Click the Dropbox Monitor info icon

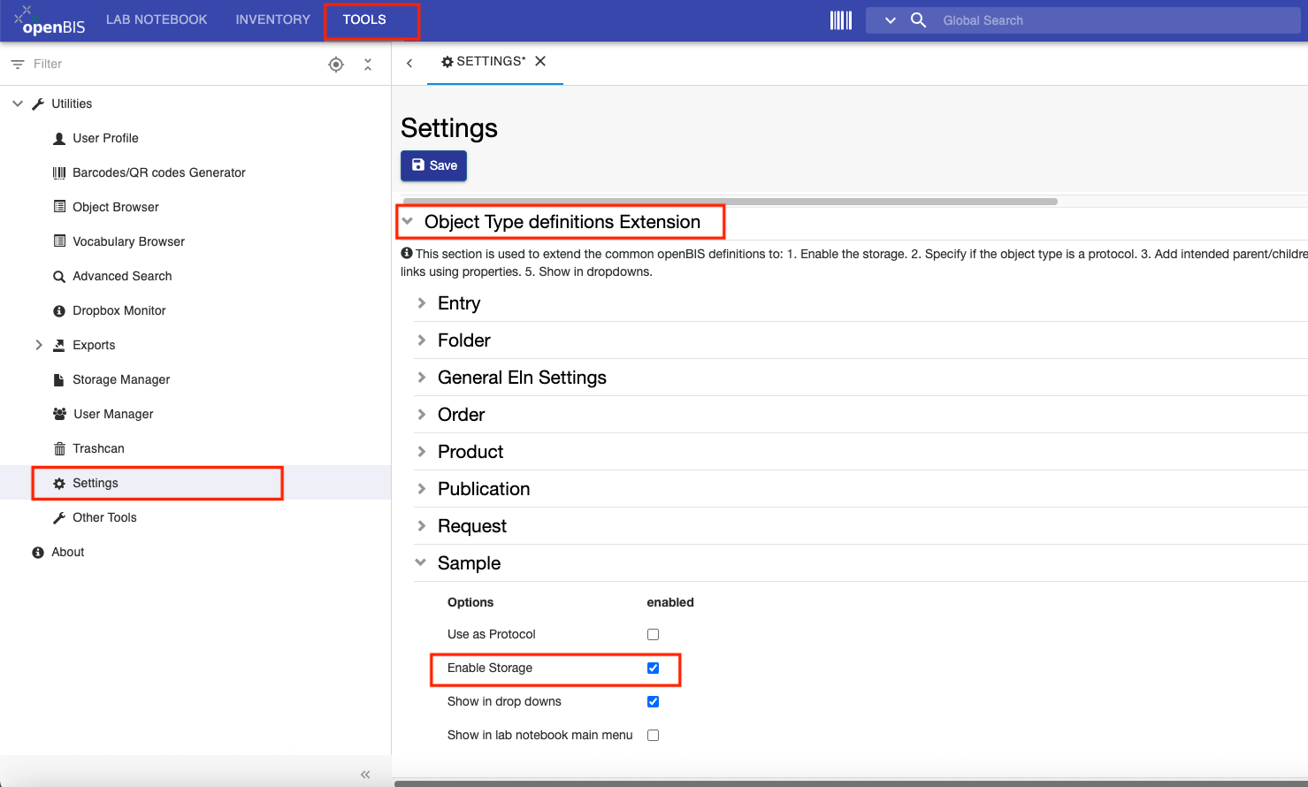(59, 310)
